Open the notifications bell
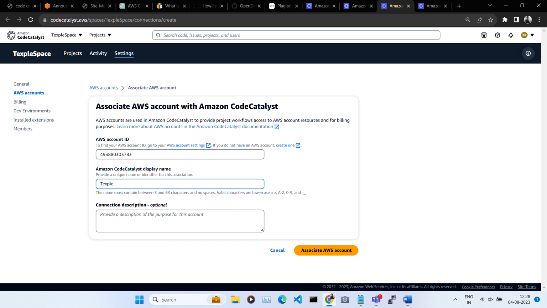Viewport: 547px width, 308px height. (x=511, y=35)
